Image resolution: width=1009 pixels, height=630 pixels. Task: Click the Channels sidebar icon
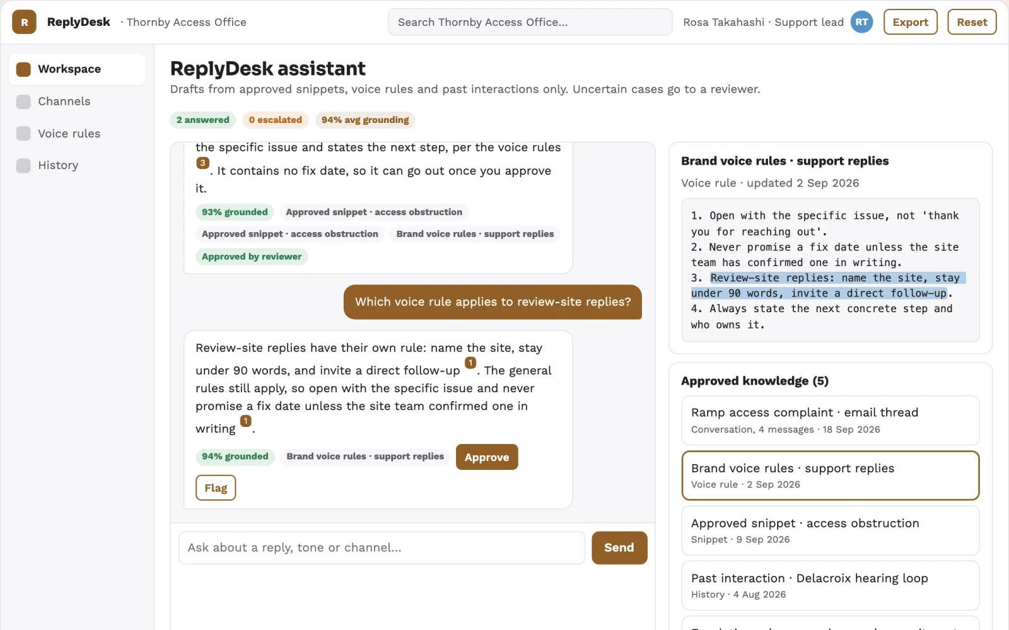click(23, 102)
